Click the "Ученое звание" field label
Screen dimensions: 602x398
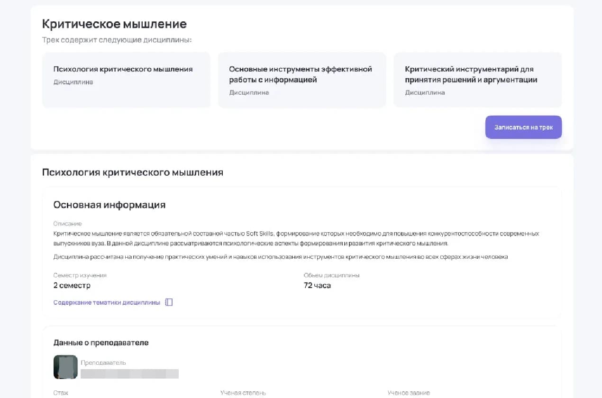408,393
